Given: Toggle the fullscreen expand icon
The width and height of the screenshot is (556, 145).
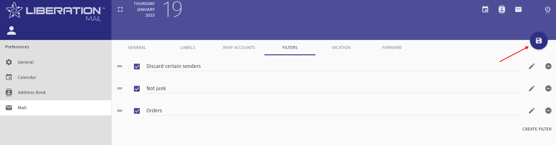Looking at the screenshot, I should coord(120,10).
